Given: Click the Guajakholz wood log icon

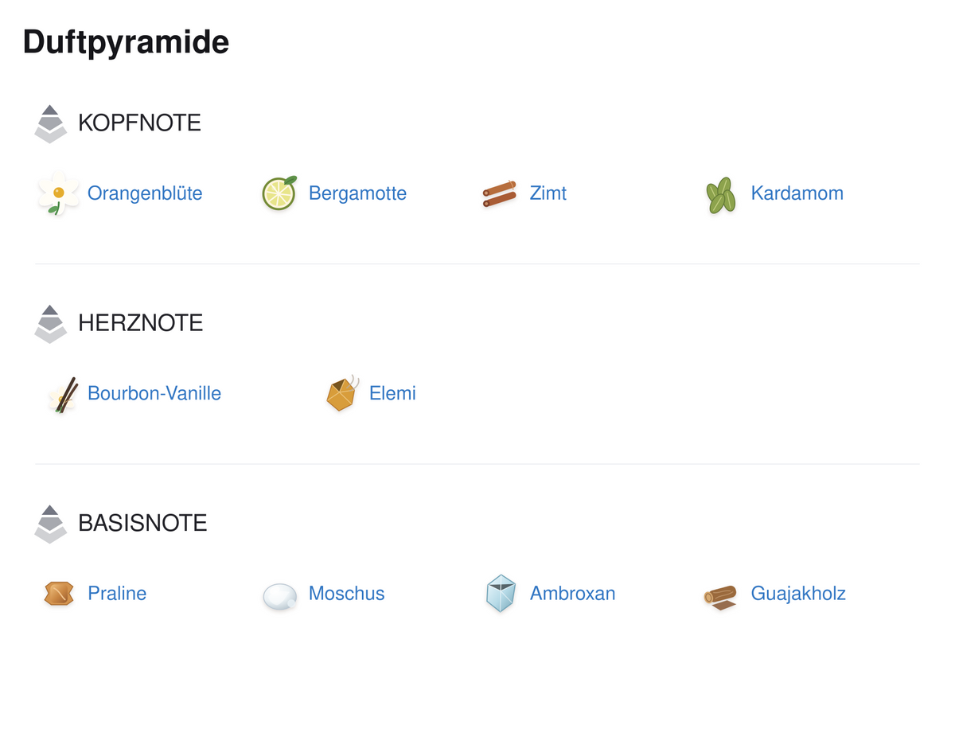Looking at the screenshot, I should (x=721, y=597).
